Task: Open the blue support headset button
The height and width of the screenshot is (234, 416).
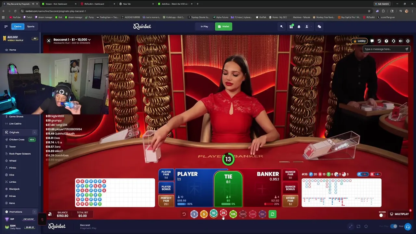Action: [x=408, y=227]
